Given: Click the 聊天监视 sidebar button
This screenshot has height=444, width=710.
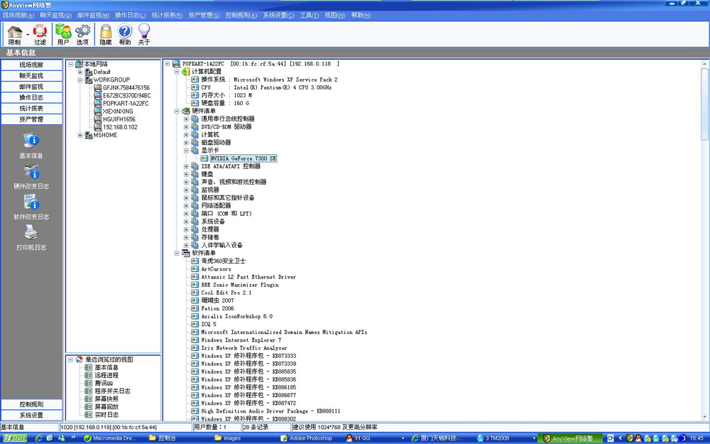Looking at the screenshot, I should pyautogui.click(x=31, y=76).
